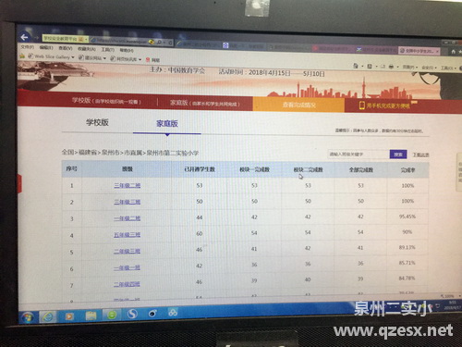Viewport: 462px width, 347px height.
Task: Expand the Web Slice Gallery favorites dropdown
Action: tap(73, 57)
